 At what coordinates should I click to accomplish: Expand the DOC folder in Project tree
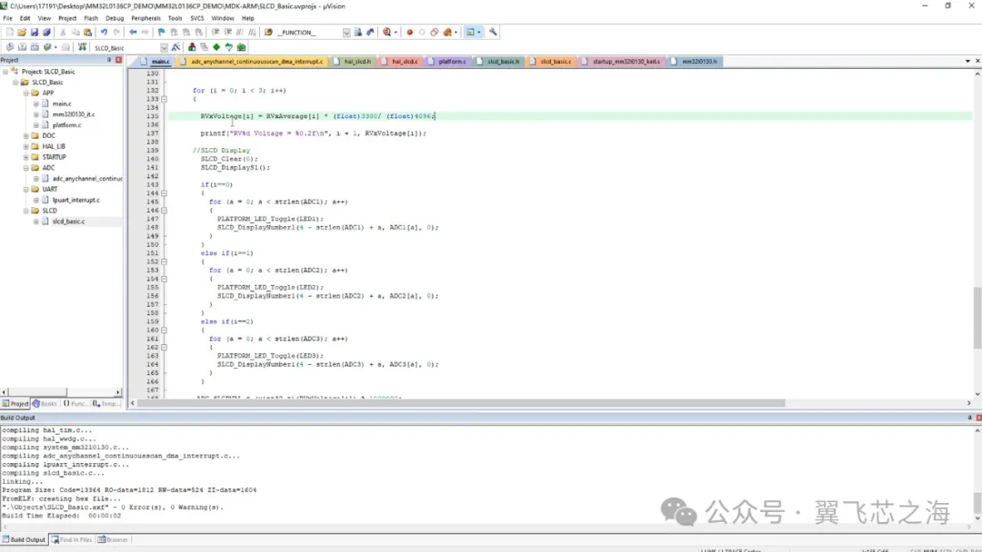(26, 135)
